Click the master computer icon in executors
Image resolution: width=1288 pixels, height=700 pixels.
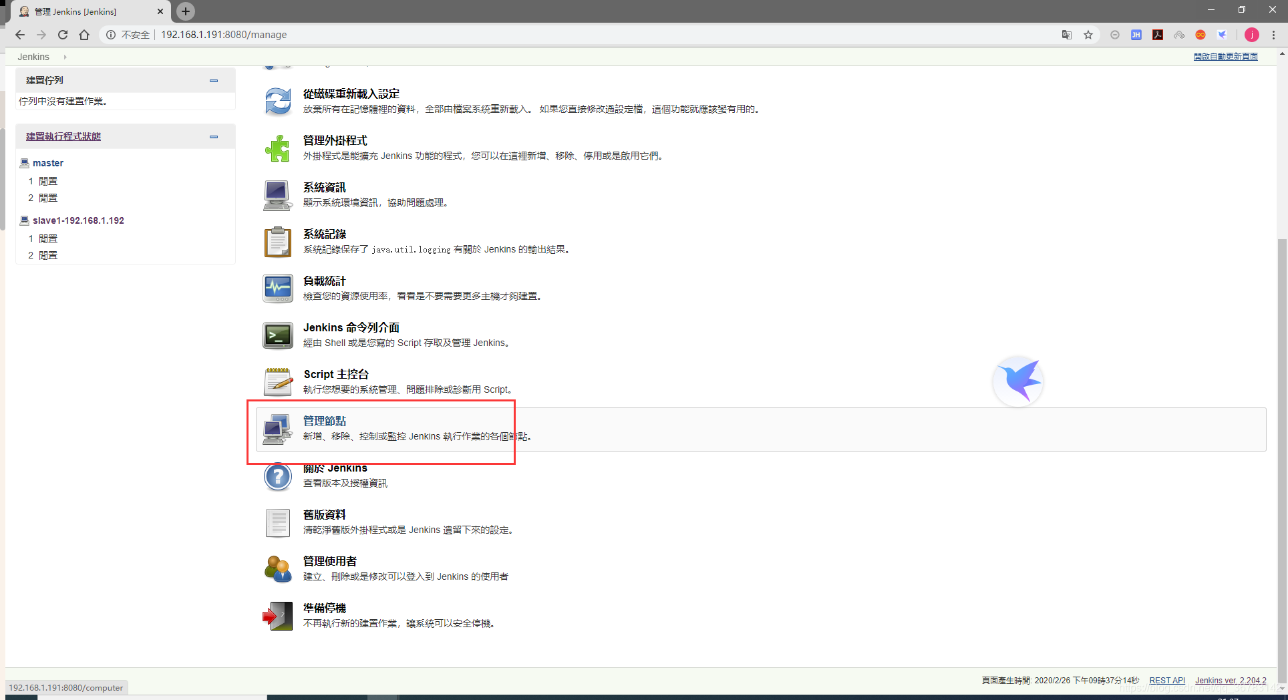tap(25, 163)
